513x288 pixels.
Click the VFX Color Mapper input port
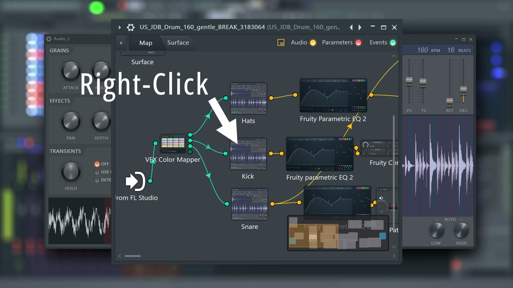(156, 143)
